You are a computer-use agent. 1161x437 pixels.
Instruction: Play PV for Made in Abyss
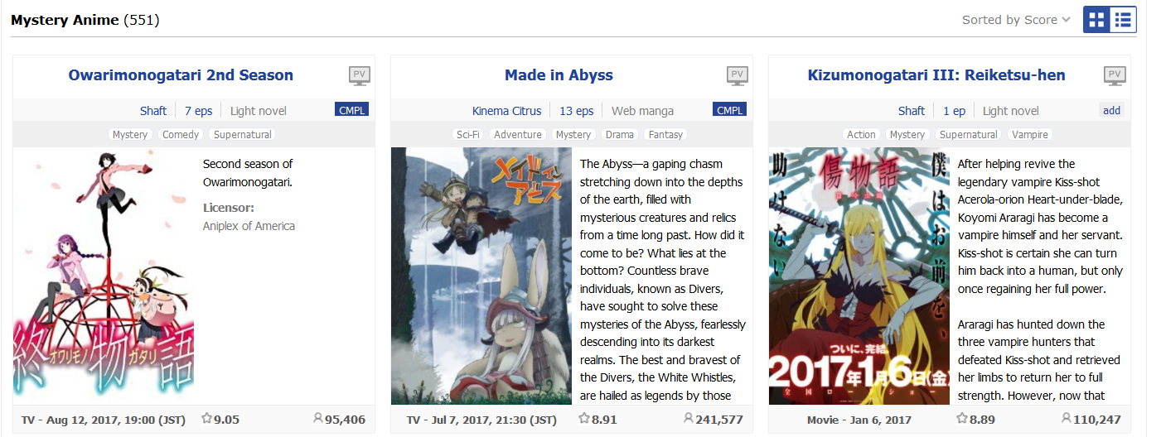pyautogui.click(x=737, y=75)
